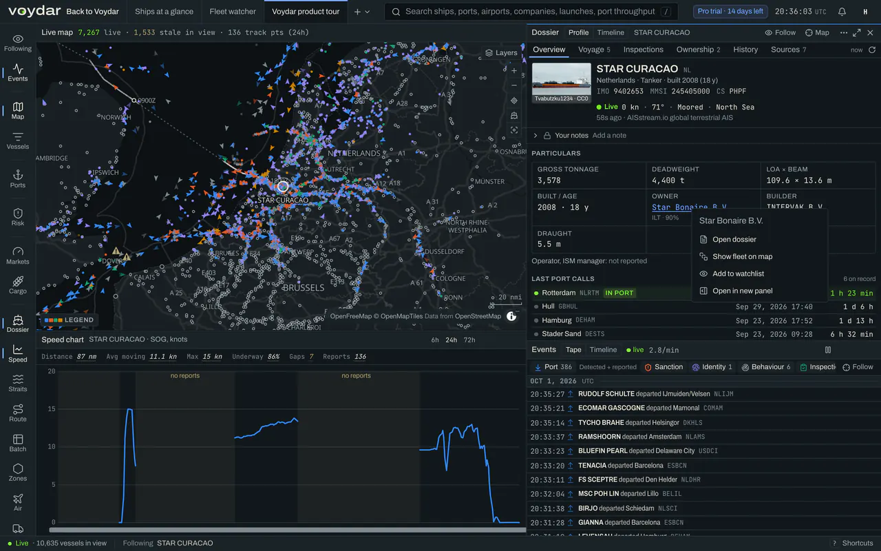Viewport: 881px width, 551px height.
Task: Open the Cargo sidebar section
Action: tap(18, 285)
